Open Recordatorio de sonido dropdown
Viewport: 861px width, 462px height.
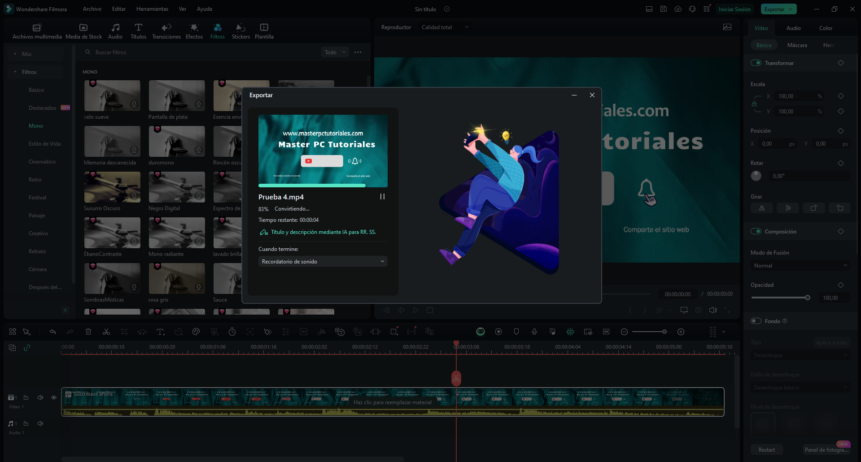323,261
